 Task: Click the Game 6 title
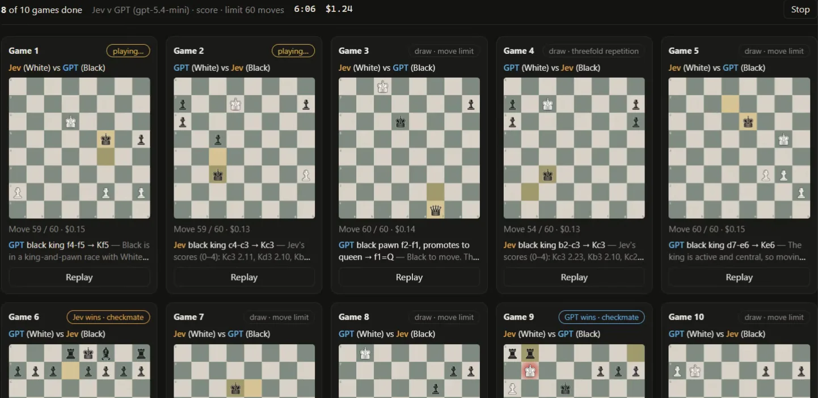pyautogui.click(x=24, y=317)
